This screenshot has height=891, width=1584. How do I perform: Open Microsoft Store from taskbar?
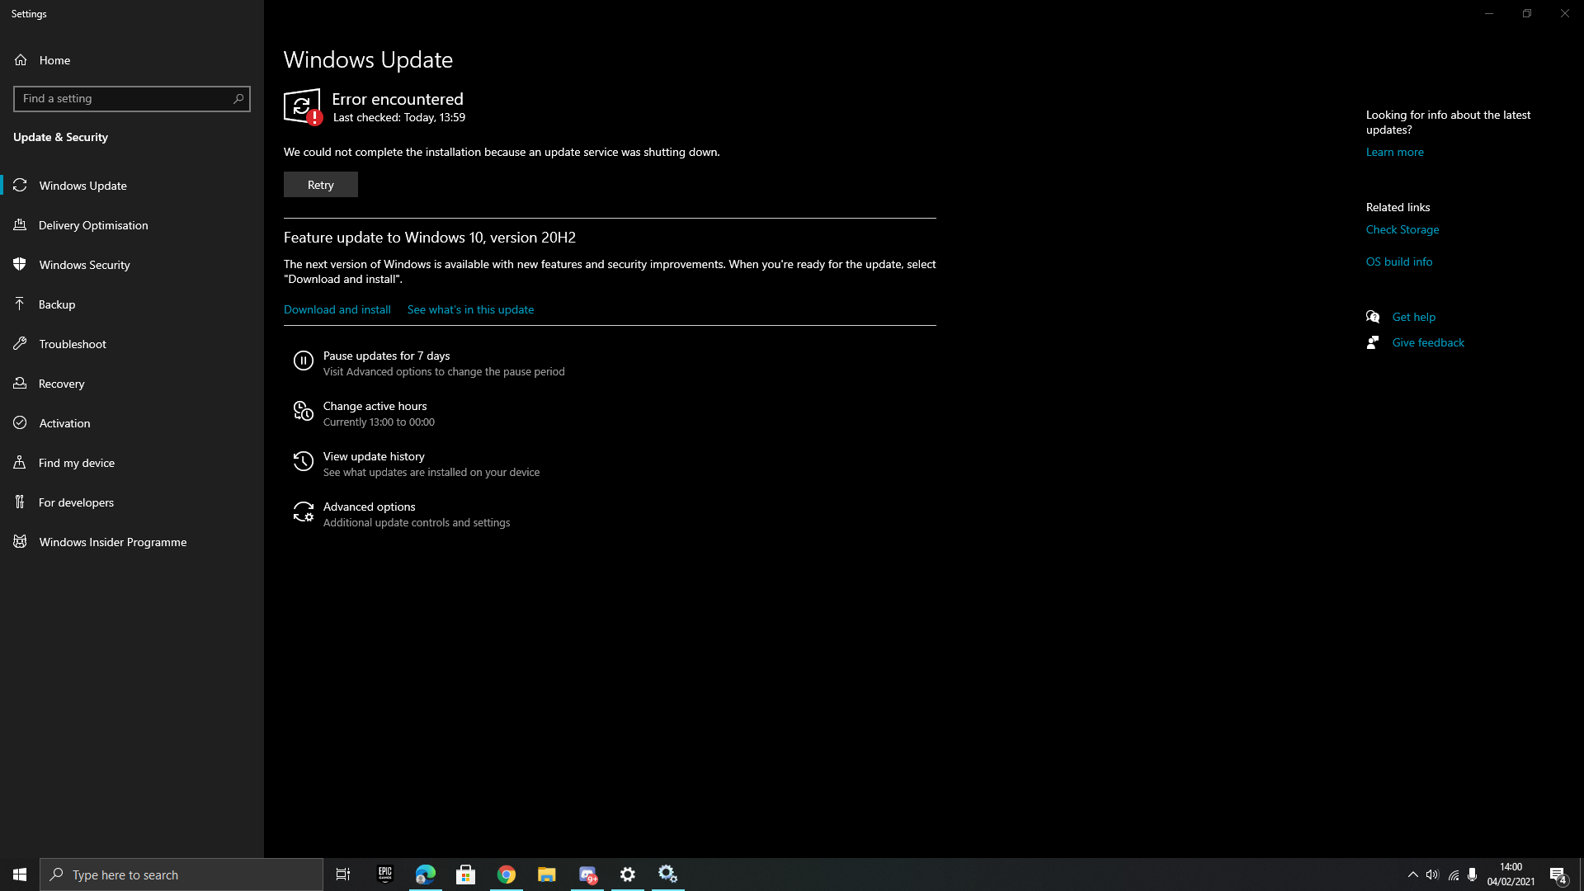[466, 874]
